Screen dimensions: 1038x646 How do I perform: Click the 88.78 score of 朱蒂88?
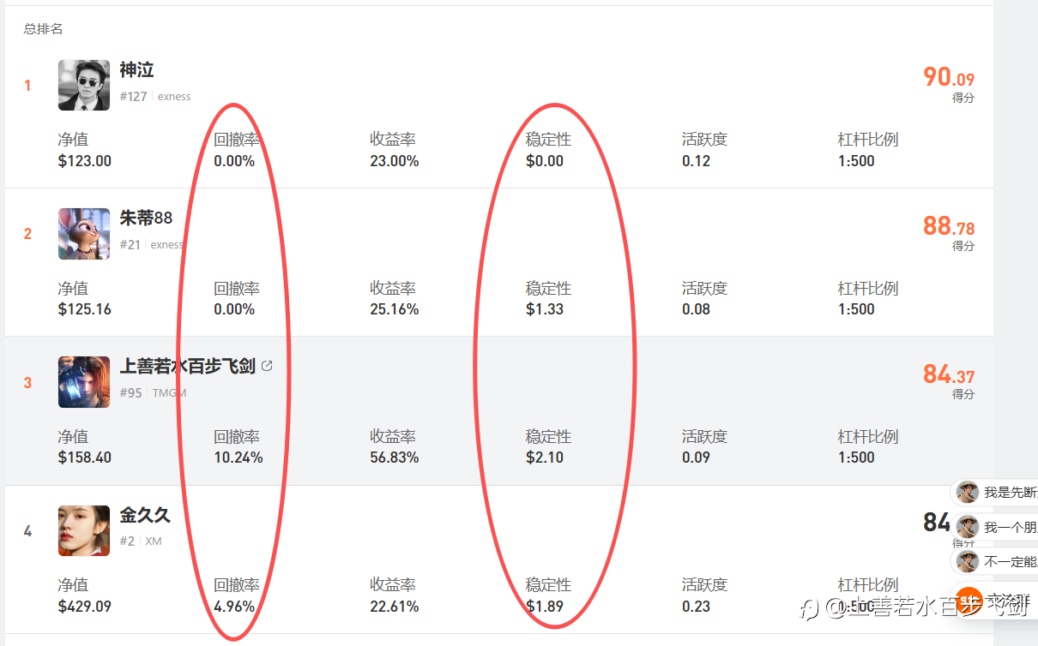(x=948, y=226)
